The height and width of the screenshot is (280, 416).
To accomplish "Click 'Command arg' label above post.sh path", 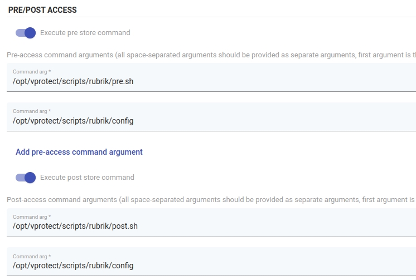I will tap(32, 217).
